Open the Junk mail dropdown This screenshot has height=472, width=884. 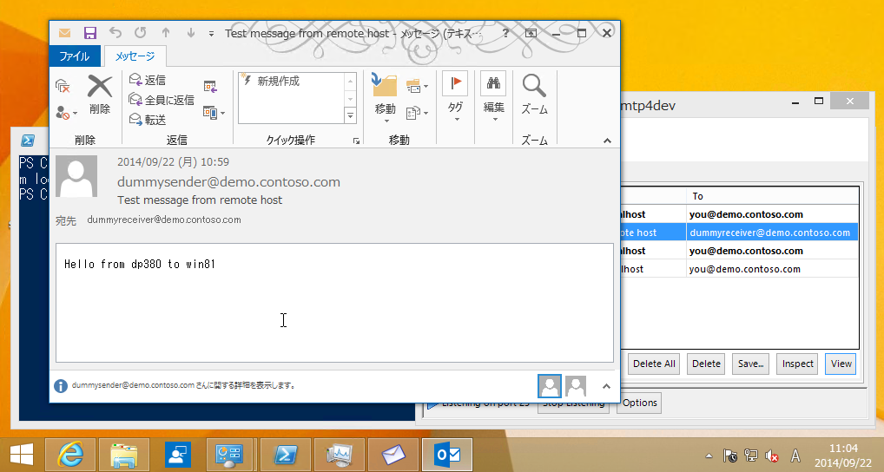pos(67,113)
